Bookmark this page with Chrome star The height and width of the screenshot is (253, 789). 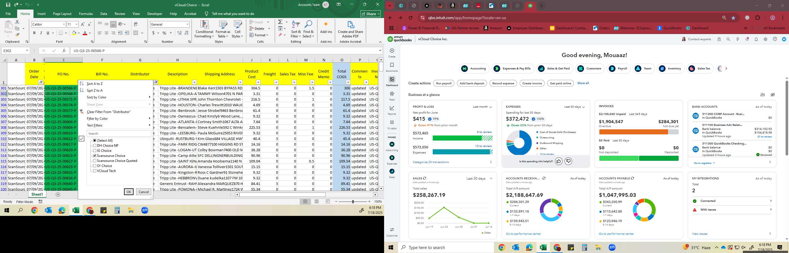tap(733, 18)
